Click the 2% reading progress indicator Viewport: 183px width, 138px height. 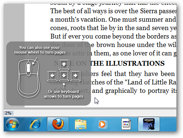coord(8,113)
